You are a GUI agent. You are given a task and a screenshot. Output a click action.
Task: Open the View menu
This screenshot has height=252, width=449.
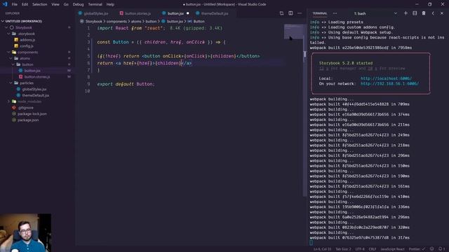[x=55, y=4]
